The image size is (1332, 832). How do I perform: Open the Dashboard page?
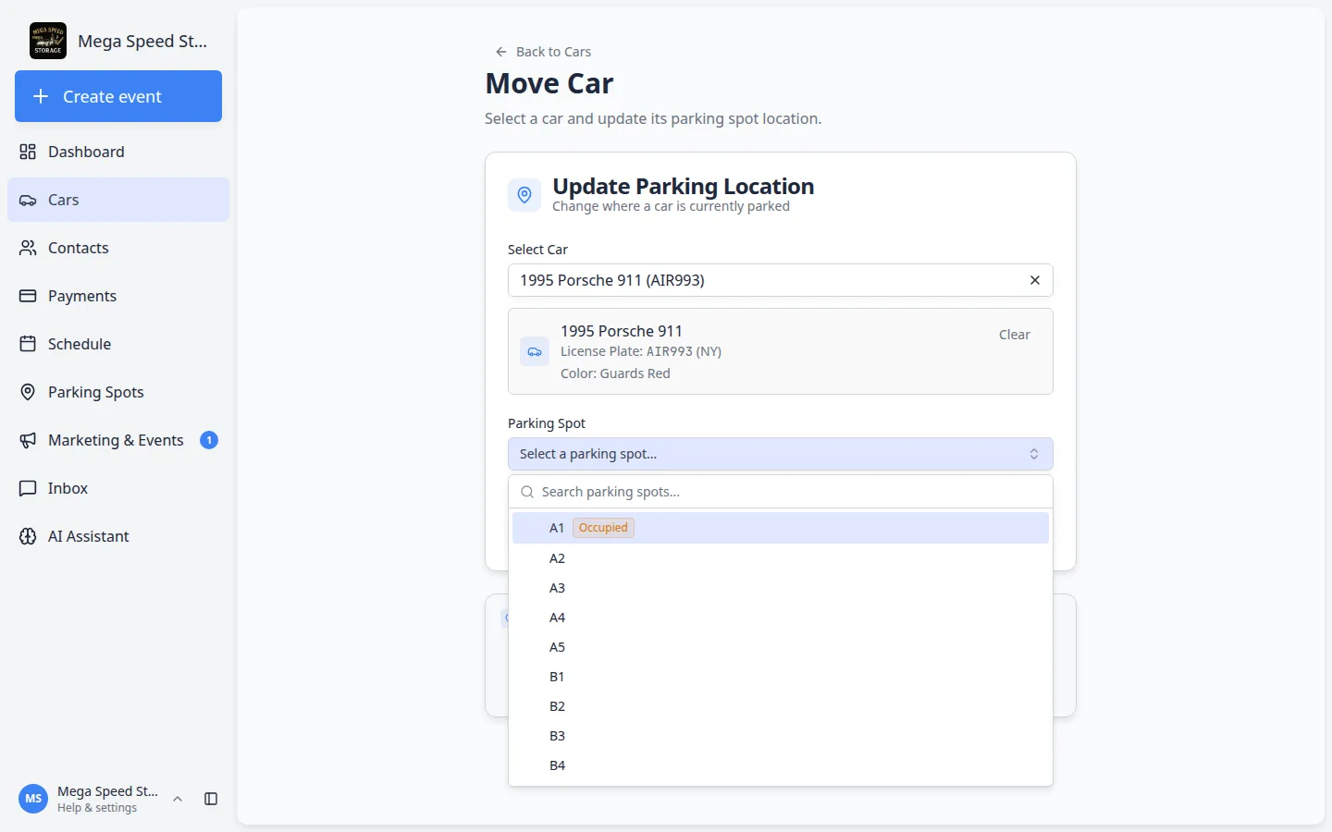click(x=118, y=152)
